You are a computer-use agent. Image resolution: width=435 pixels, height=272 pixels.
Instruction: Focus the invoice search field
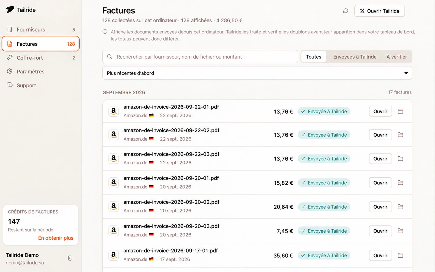(x=200, y=57)
